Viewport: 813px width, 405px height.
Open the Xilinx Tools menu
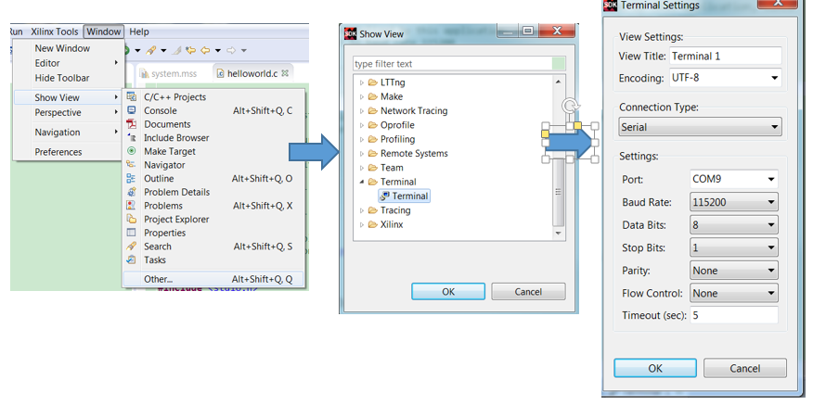click(55, 32)
